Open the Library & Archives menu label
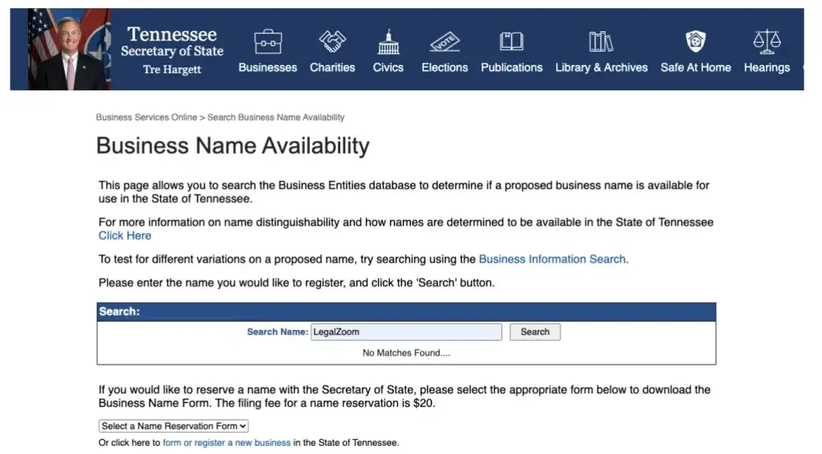Viewport: 822px width, 454px height. coord(602,67)
